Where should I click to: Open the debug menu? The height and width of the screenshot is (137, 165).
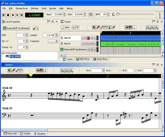[69, 8]
